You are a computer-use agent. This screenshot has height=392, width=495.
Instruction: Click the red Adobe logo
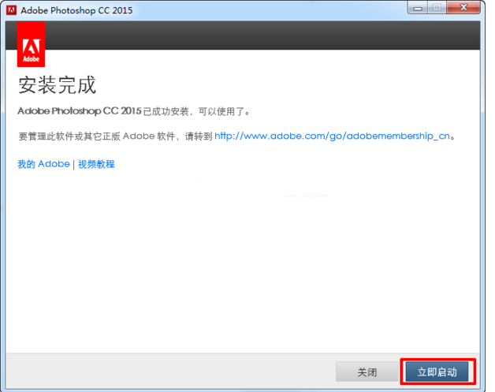[31, 44]
